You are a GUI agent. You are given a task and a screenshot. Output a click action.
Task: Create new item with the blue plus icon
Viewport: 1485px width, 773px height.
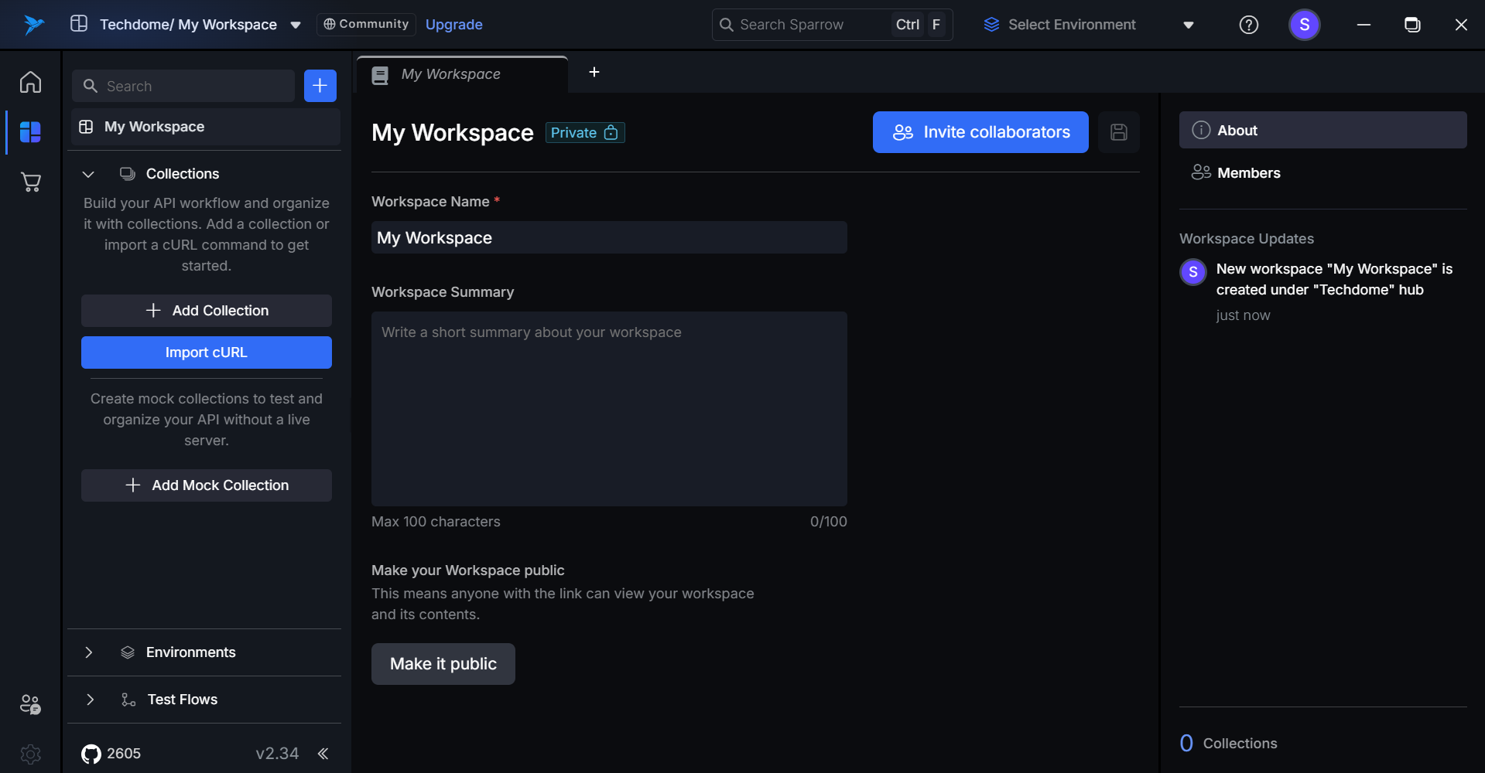320,85
